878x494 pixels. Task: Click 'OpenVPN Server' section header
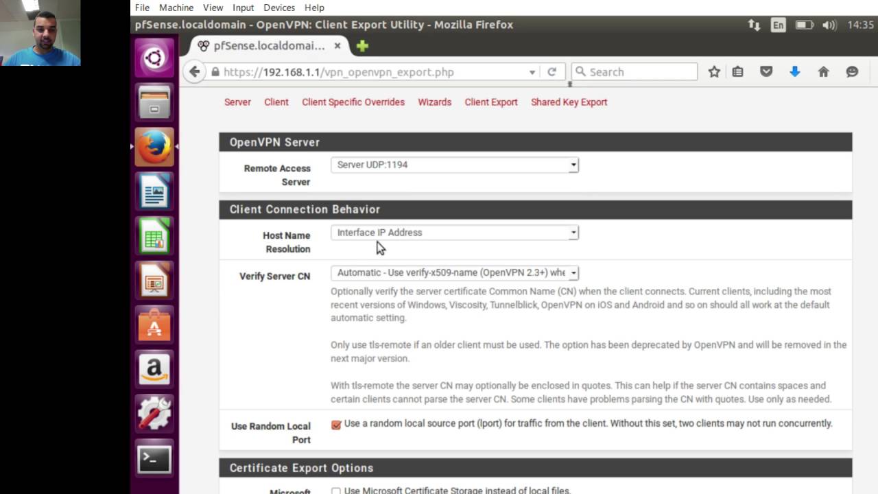(535, 142)
